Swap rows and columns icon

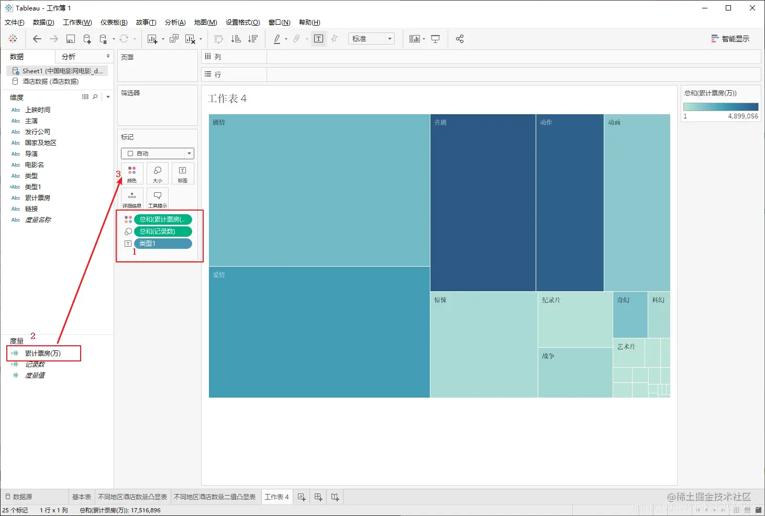pos(219,39)
